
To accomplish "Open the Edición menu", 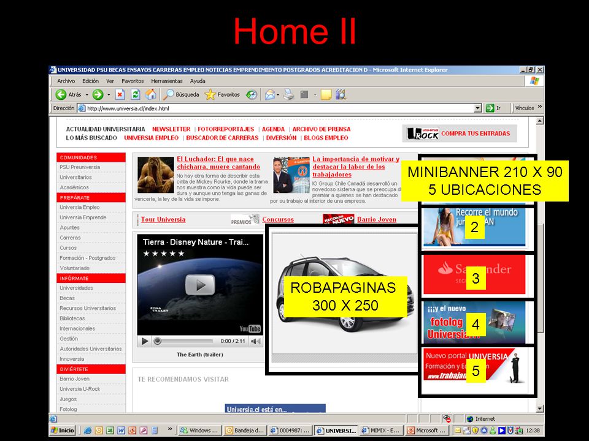I will coord(91,81).
